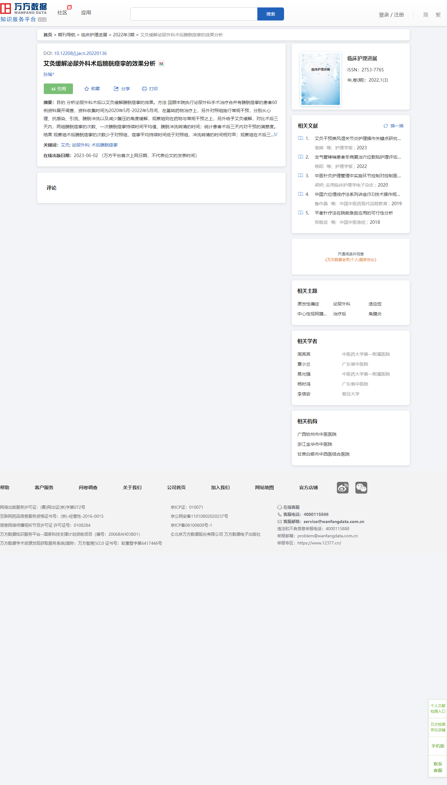Open 期刊导航 breadcrumb link
The width and height of the screenshot is (447, 785).
click(x=67, y=35)
